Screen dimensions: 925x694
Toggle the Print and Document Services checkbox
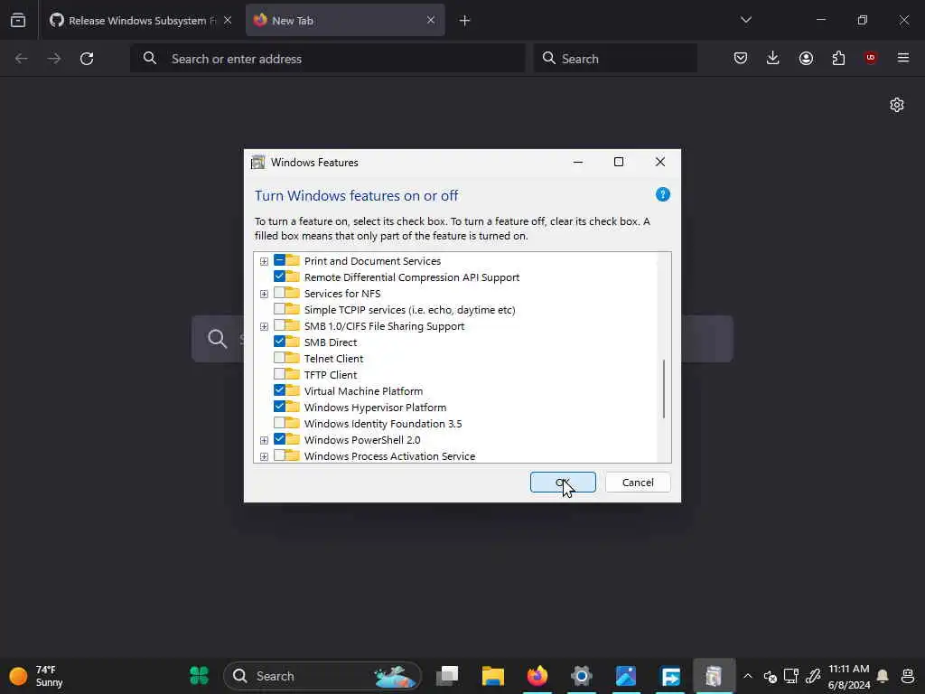tap(280, 260)
